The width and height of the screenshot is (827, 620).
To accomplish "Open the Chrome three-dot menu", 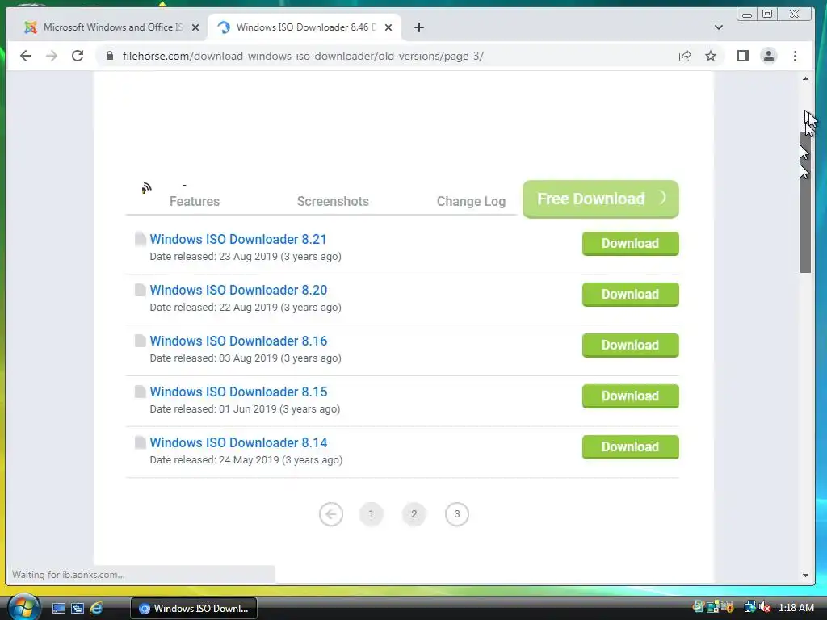I will 795,56.
